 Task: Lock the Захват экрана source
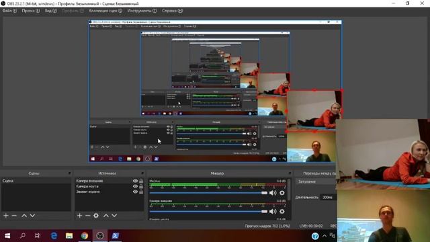[x=141, y=192]
